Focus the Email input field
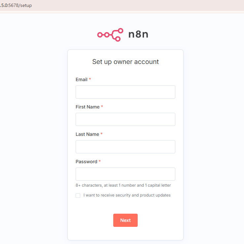This screenshot has width=244, height=244. [125, 92]
